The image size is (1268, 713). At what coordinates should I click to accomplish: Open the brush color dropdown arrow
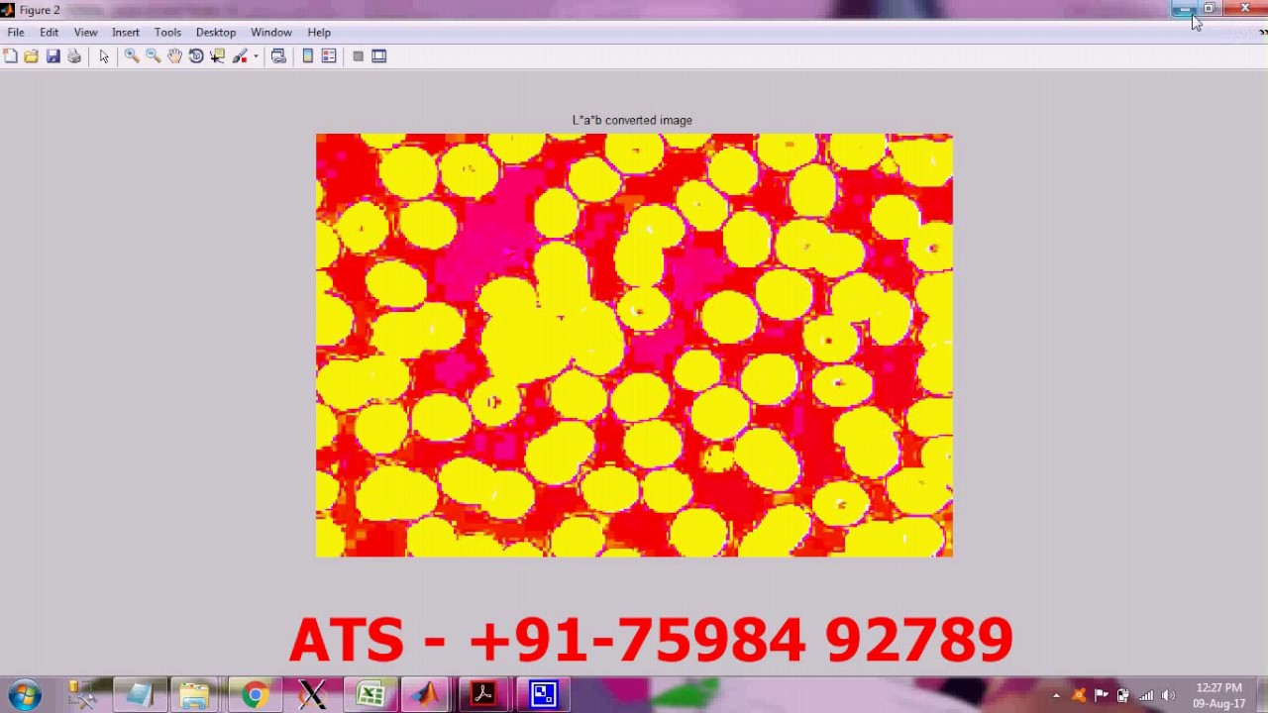pos(256,56)
